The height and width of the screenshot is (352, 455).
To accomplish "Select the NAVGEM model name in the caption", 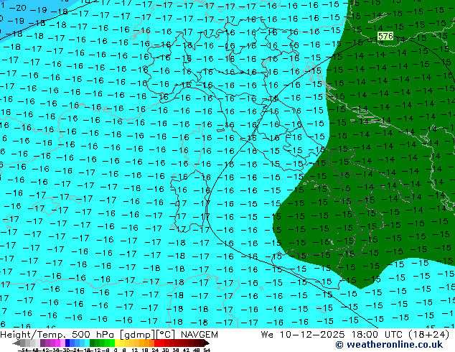I will click(199, 335).
